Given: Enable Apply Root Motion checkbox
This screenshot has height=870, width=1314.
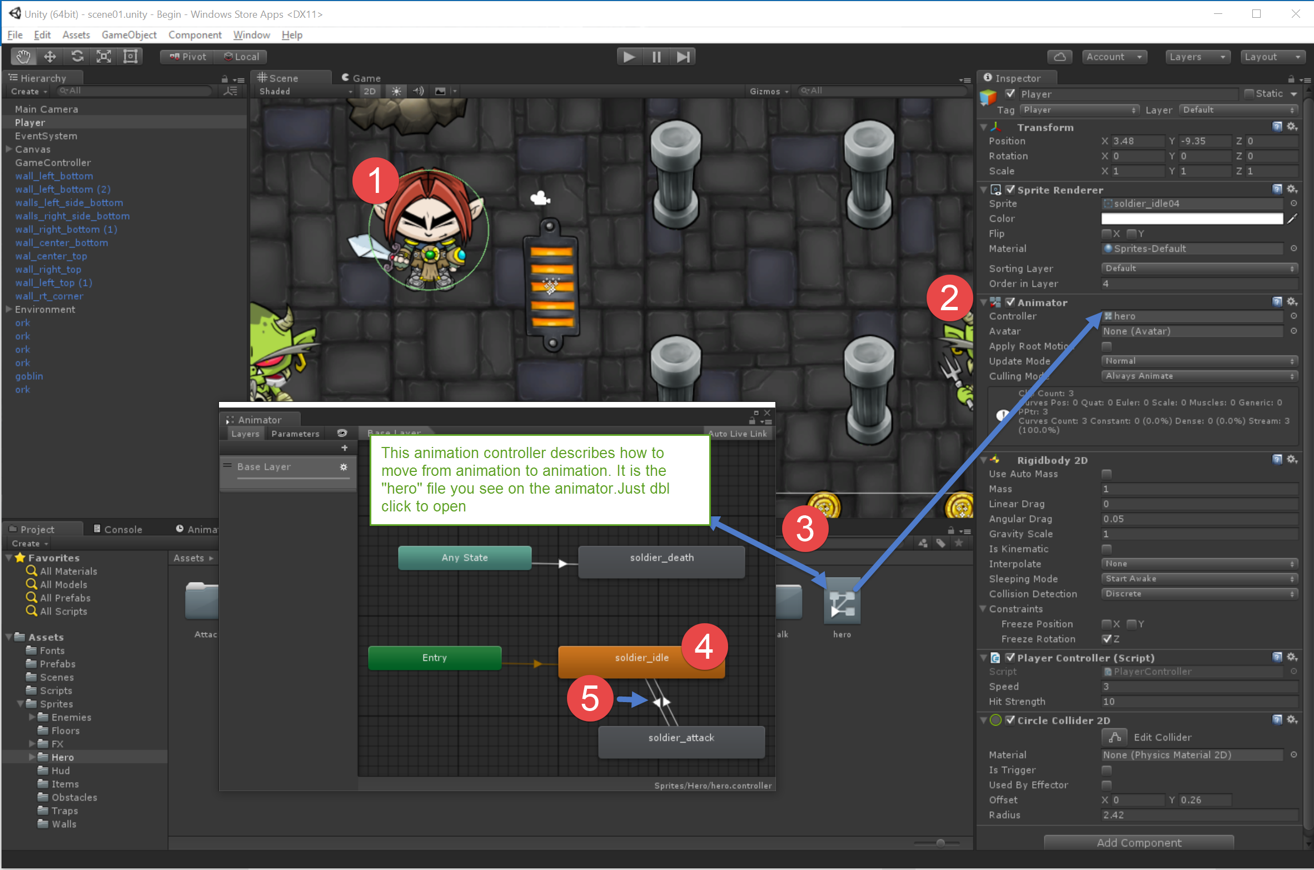Looking at the screenshot, I should [x=1107, y=346].
